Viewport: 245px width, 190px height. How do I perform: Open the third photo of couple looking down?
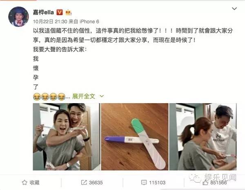pos(203,137)
